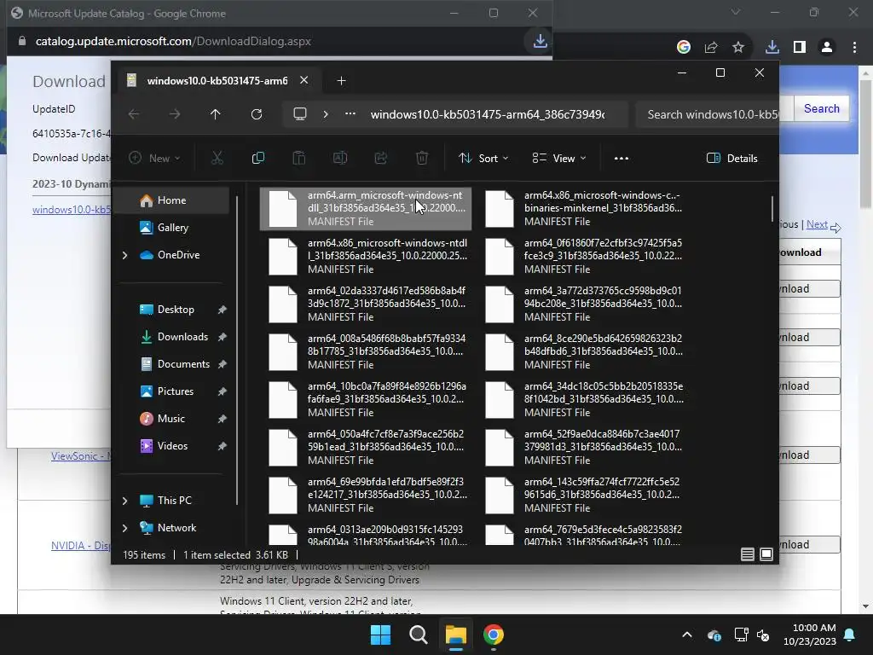Open Music in Quick access

point(171,419)
